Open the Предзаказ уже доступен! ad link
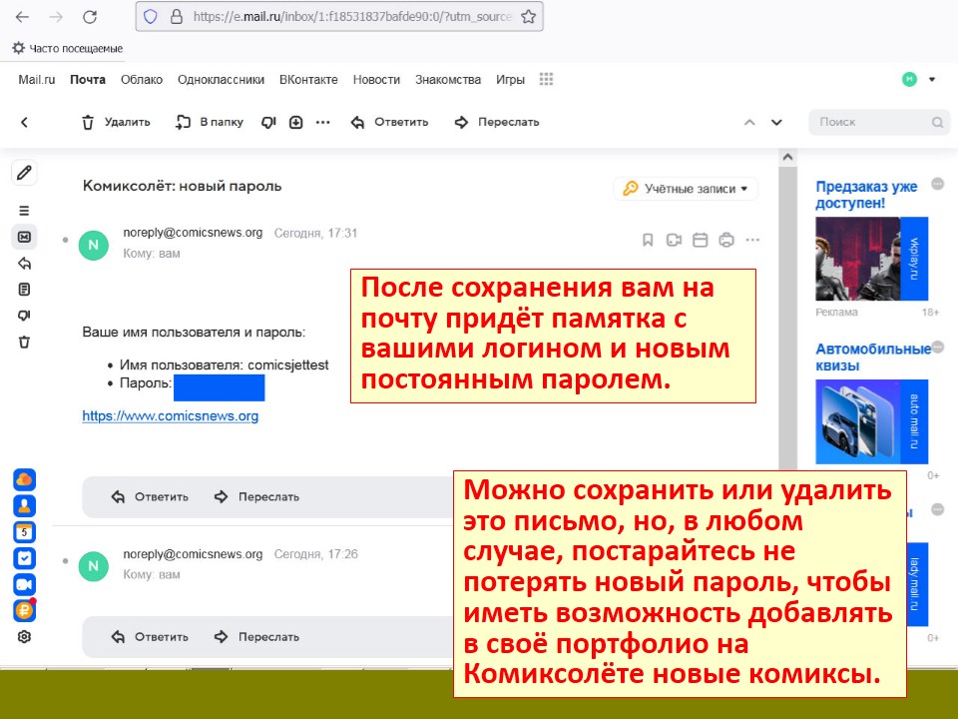 coord(866,195)
